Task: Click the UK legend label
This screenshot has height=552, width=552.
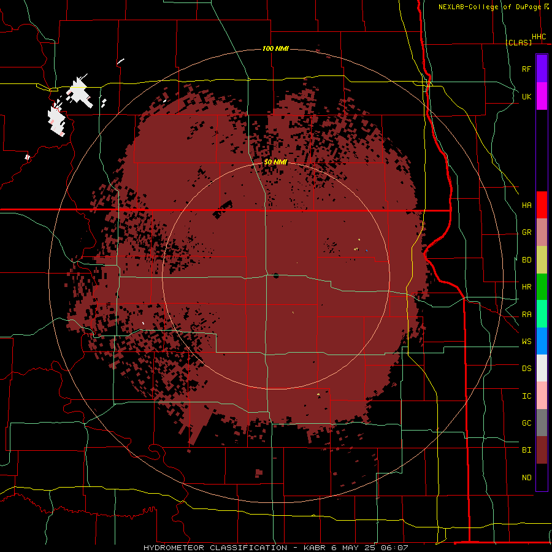Action: click(x=527, y=96)
